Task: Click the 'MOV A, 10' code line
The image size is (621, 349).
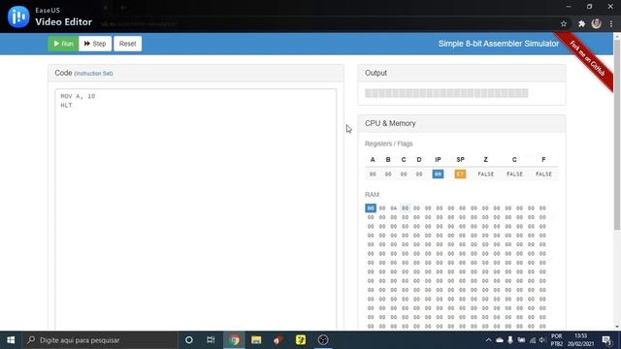Action: pos(78,96)
